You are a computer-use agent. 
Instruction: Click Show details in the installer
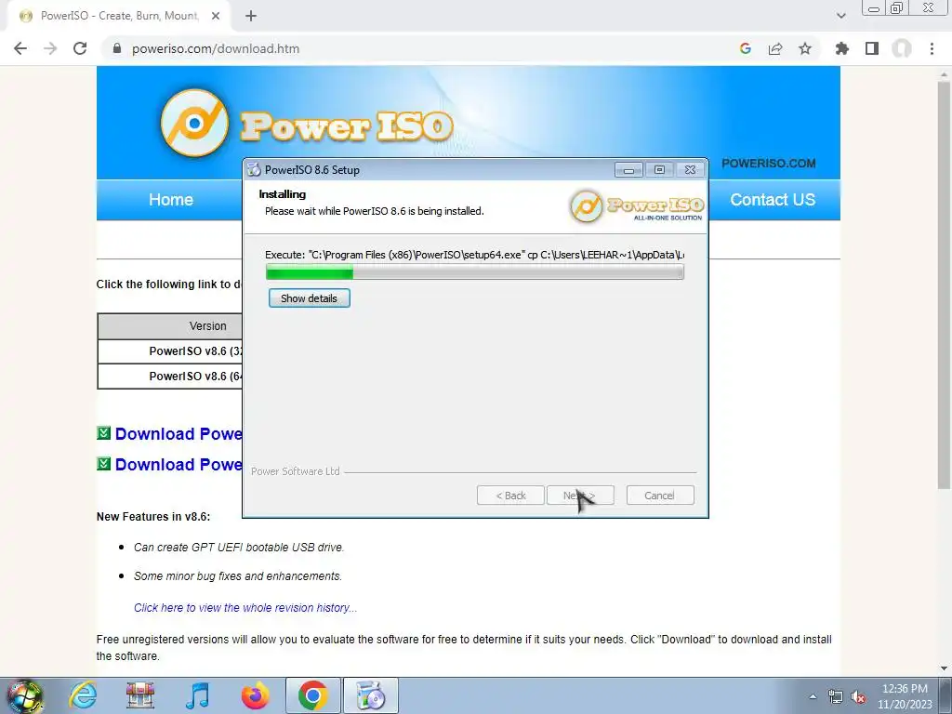tap(309, 298)
